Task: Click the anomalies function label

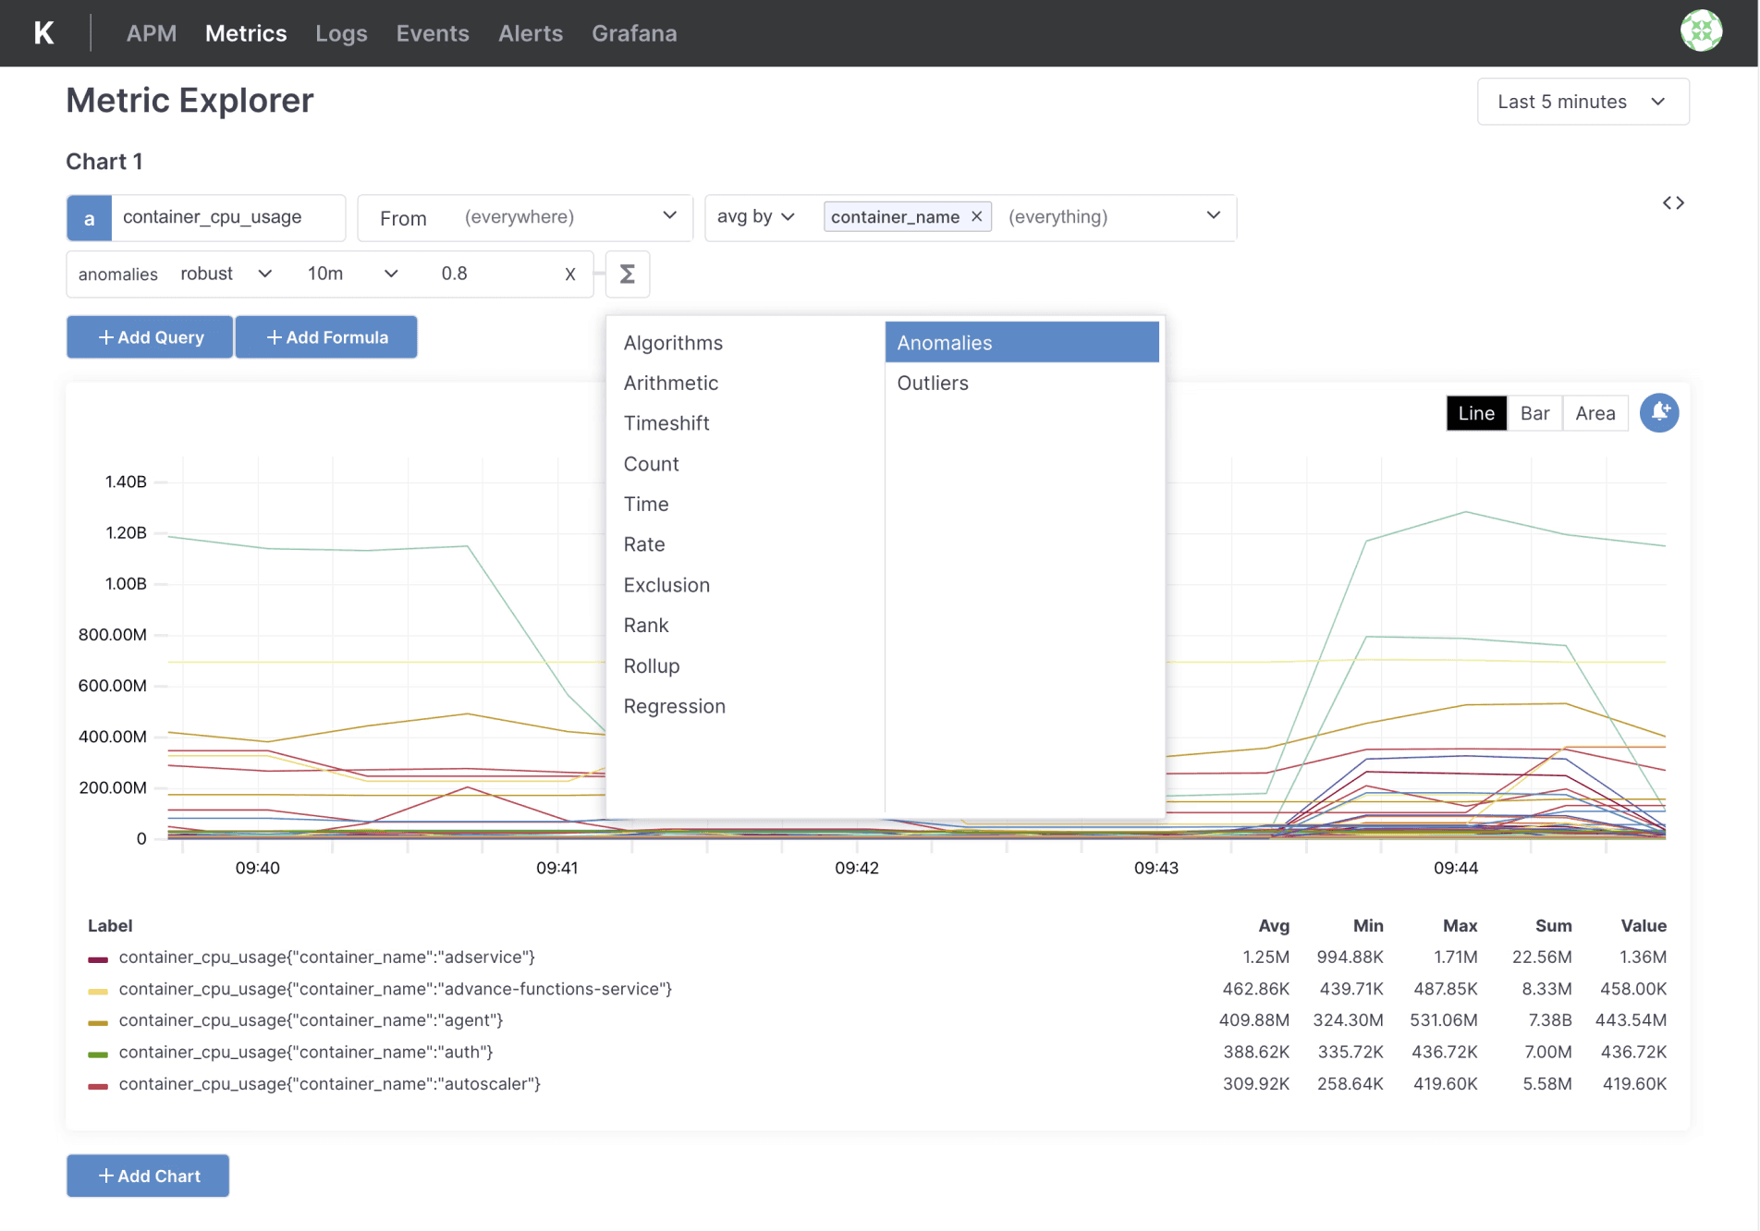Action: pos(118,274)
